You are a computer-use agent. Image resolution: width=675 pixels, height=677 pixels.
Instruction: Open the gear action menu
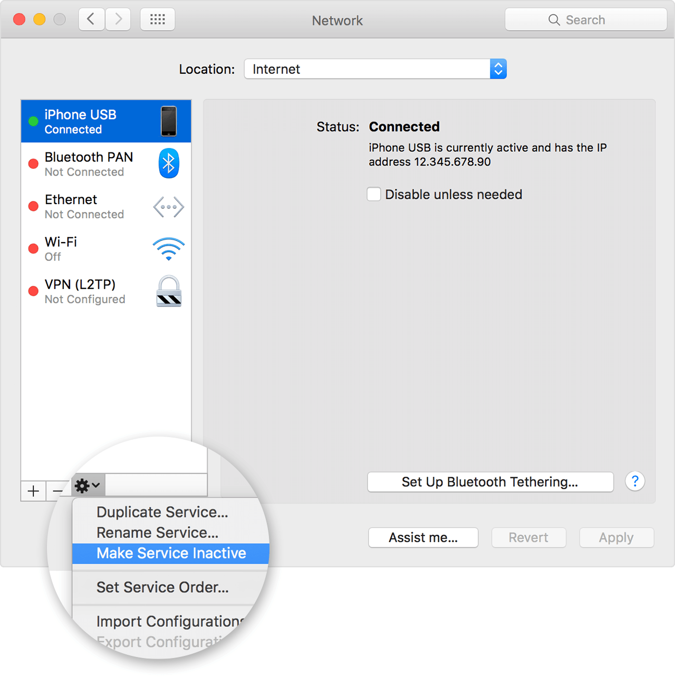pyautogui.click(x=88, y=485)
